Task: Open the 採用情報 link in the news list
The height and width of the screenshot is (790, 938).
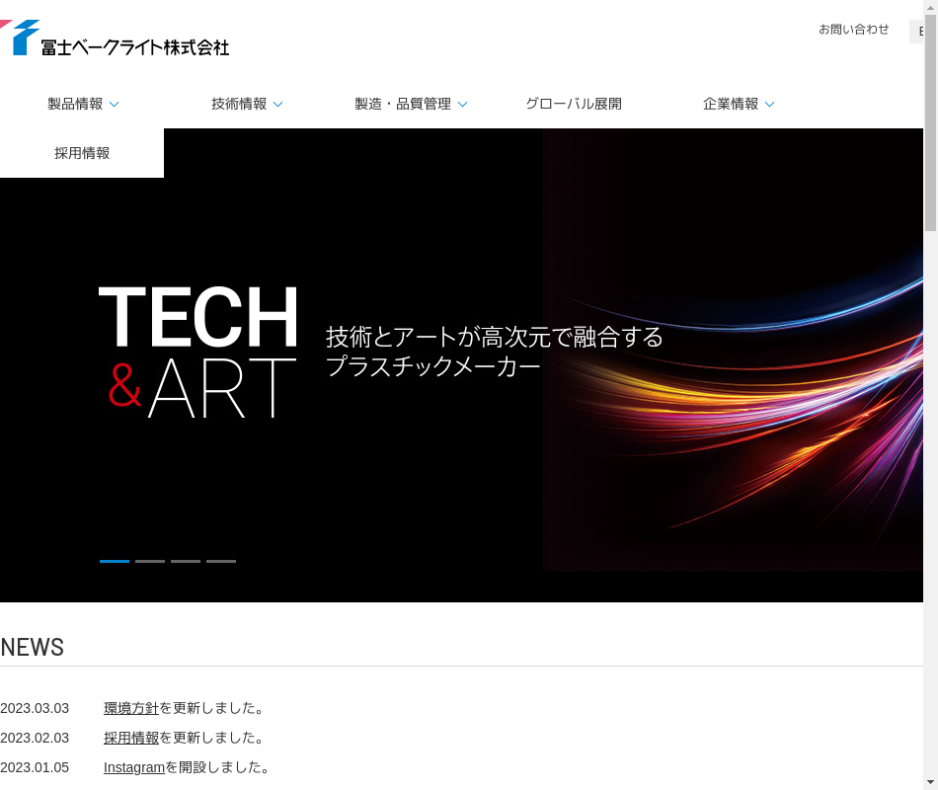Action: tap(131, 738)
